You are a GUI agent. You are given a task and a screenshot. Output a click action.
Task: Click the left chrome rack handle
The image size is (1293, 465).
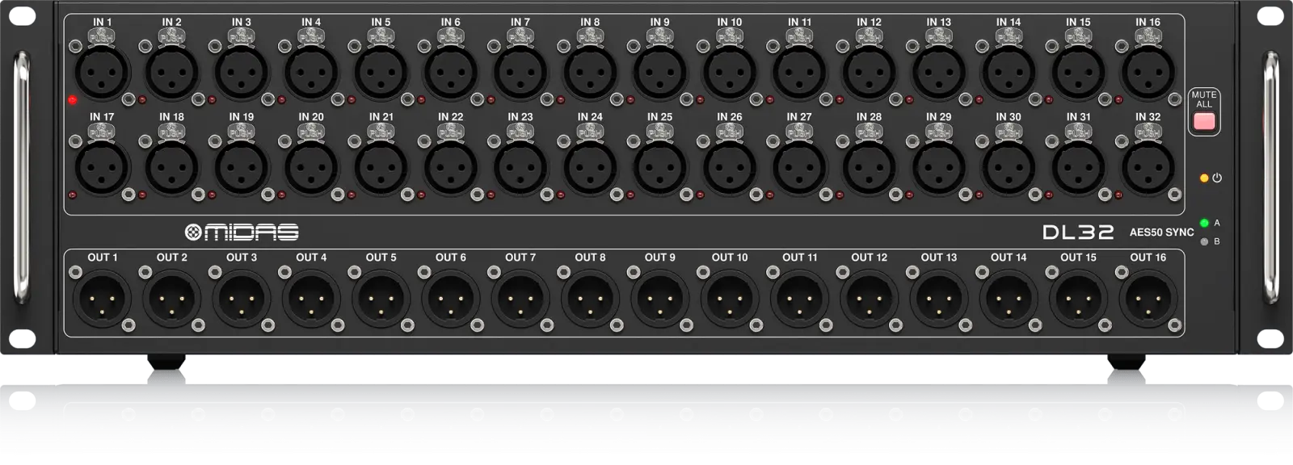click(x=22, y=178)
